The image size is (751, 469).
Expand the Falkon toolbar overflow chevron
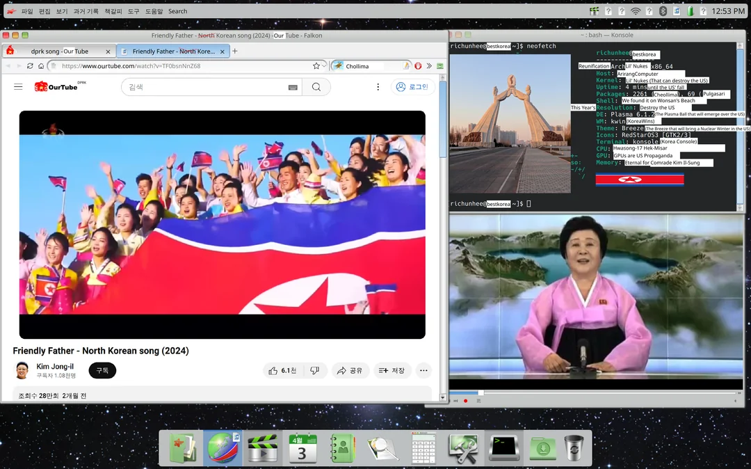[x=429, y=66]
